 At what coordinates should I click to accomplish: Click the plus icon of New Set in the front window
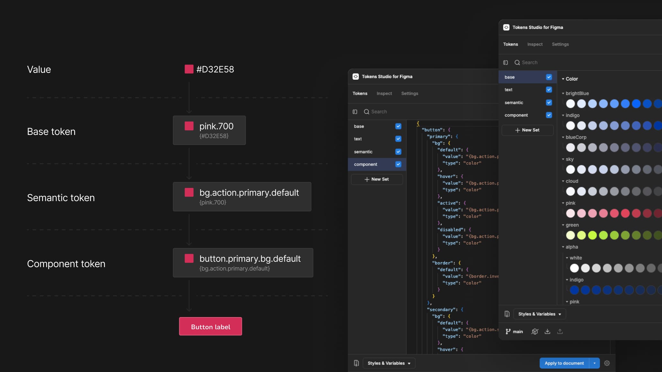tap(517, 130)
